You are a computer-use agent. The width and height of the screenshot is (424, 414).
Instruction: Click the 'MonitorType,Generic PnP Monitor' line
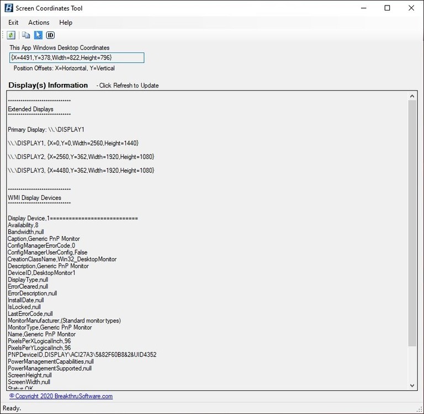pyautogui.click(x=50, y=327)
